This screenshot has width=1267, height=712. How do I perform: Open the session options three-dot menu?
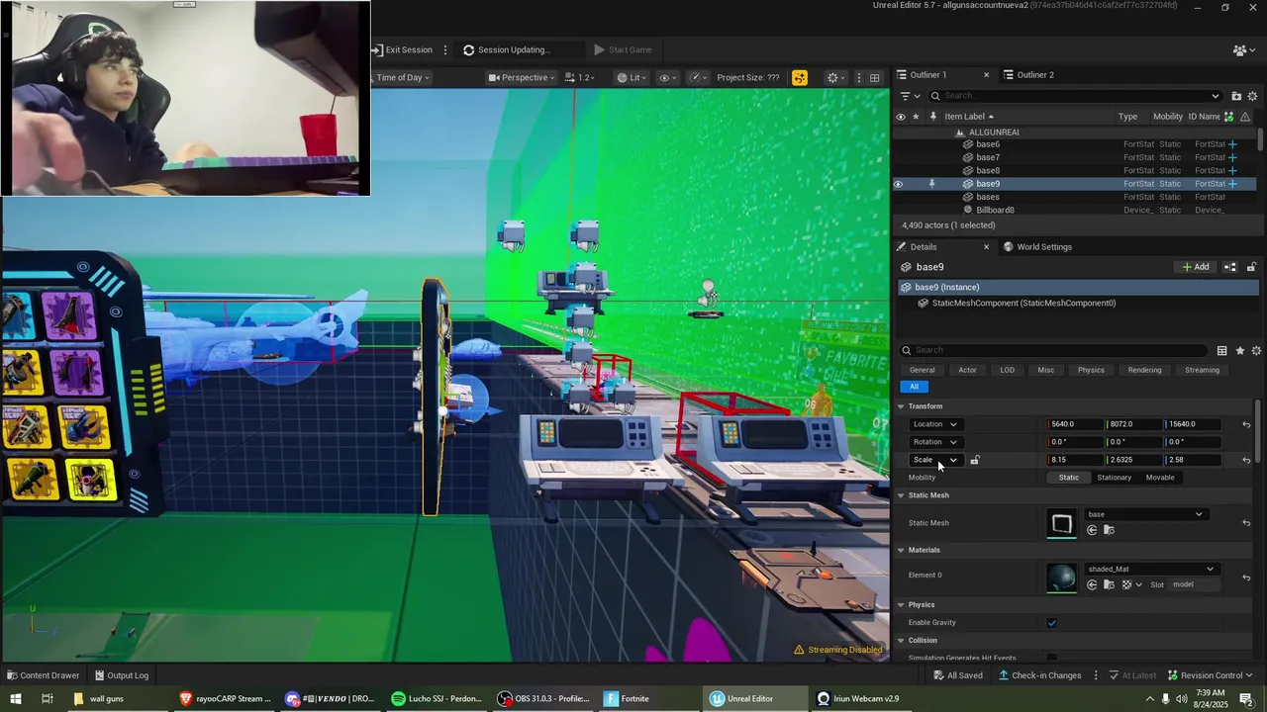click(445, 49)
